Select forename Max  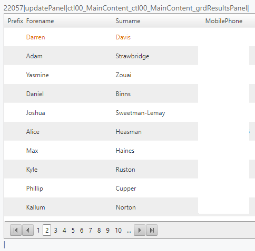32,151
